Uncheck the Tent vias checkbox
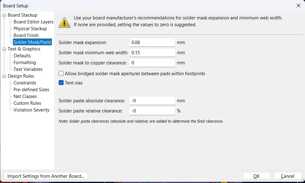The height and width of the screenshot is (183, 305). pyautogui.click(x=61, y=83)
